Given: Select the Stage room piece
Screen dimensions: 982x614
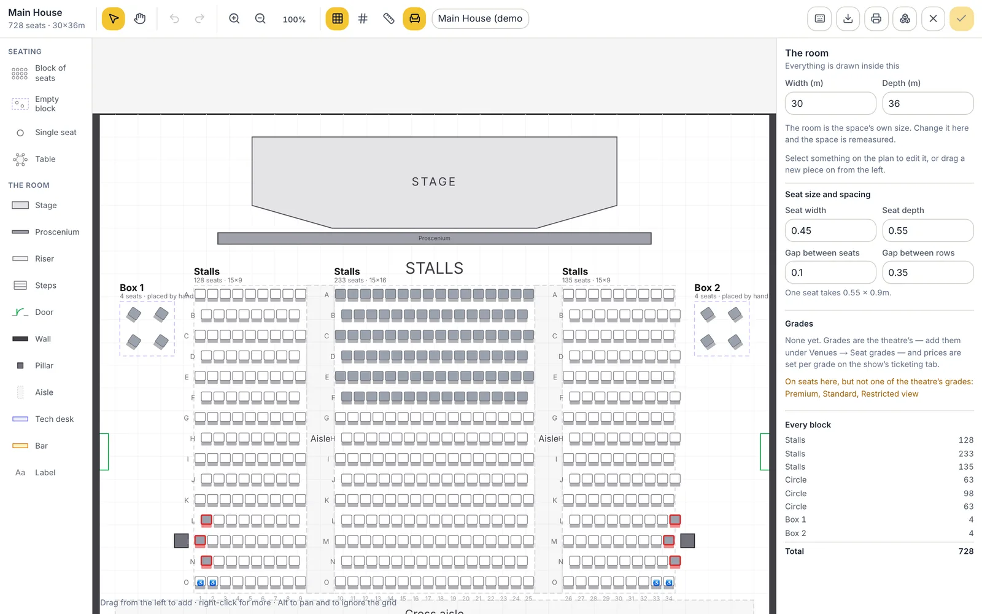Looking at the screenshot, I should [46, 205].
